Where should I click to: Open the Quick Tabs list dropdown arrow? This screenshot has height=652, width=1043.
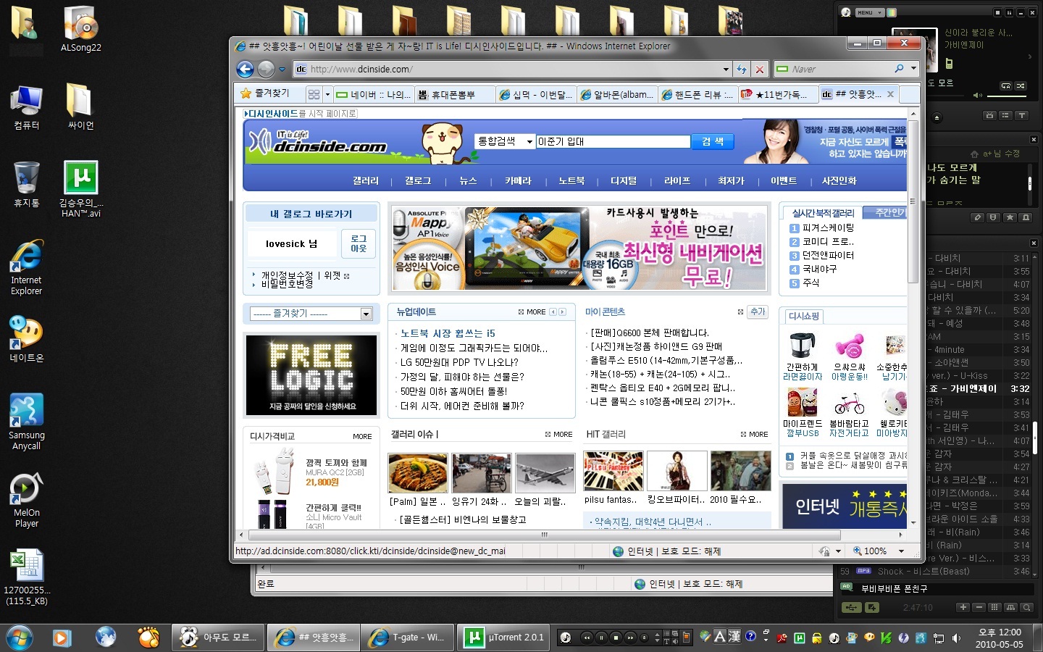pos(327,94)
